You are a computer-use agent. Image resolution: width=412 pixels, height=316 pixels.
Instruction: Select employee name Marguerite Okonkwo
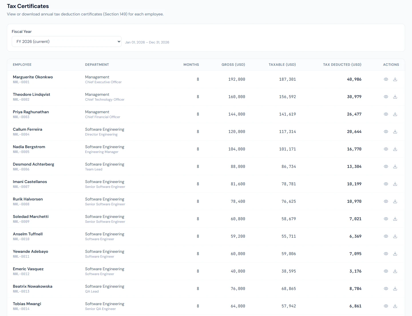click(33, 77)
